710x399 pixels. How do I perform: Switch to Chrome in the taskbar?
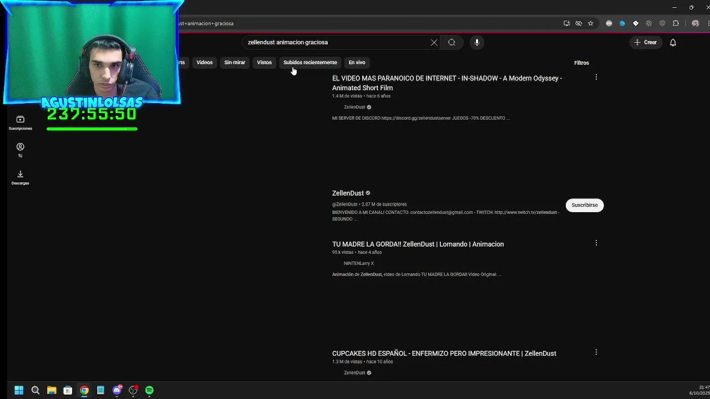coord(84,390)
